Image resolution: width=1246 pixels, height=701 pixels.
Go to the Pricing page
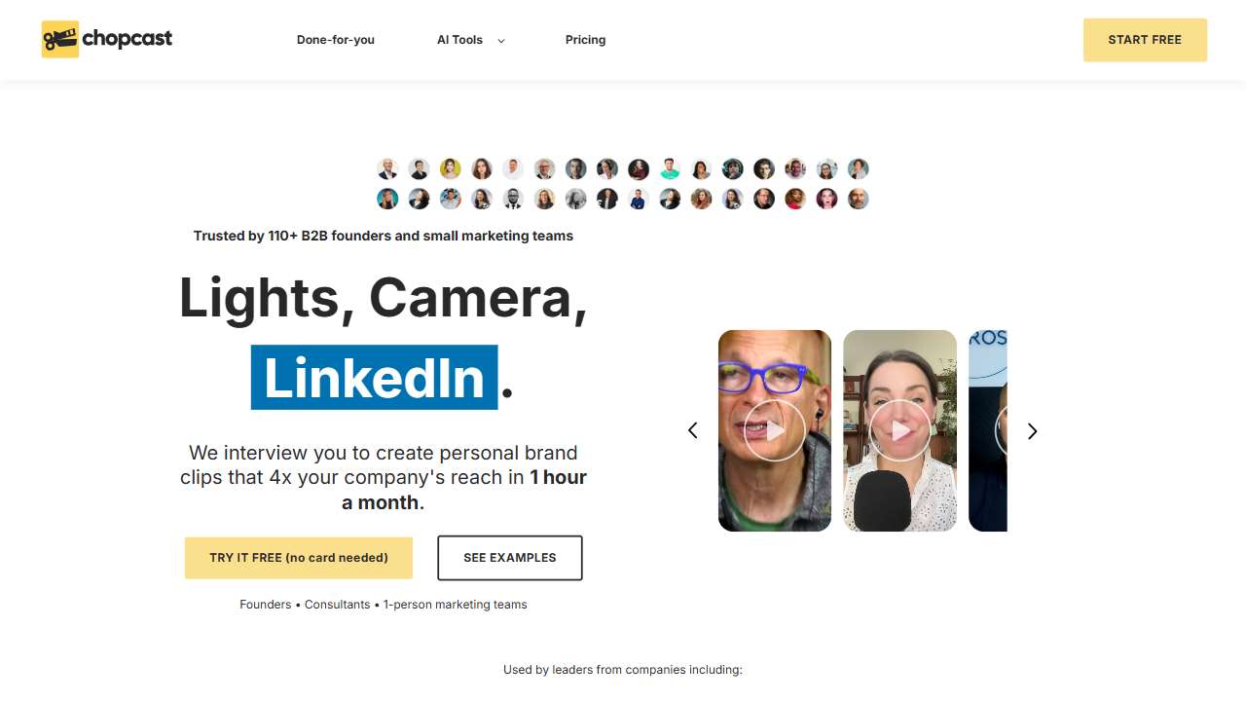(585, 40)
